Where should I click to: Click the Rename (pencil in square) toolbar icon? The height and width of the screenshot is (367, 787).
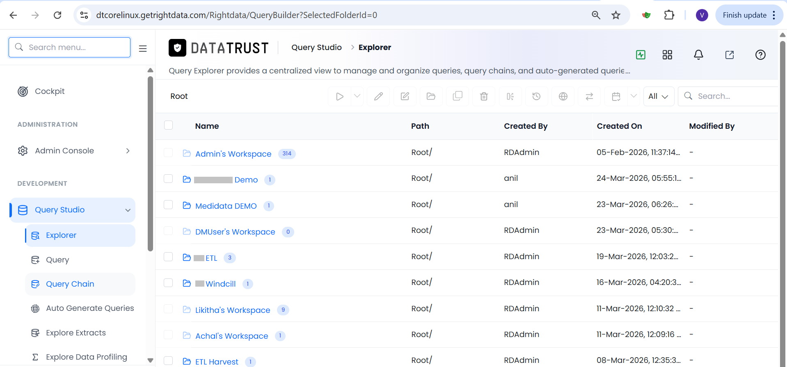[405, 96]
